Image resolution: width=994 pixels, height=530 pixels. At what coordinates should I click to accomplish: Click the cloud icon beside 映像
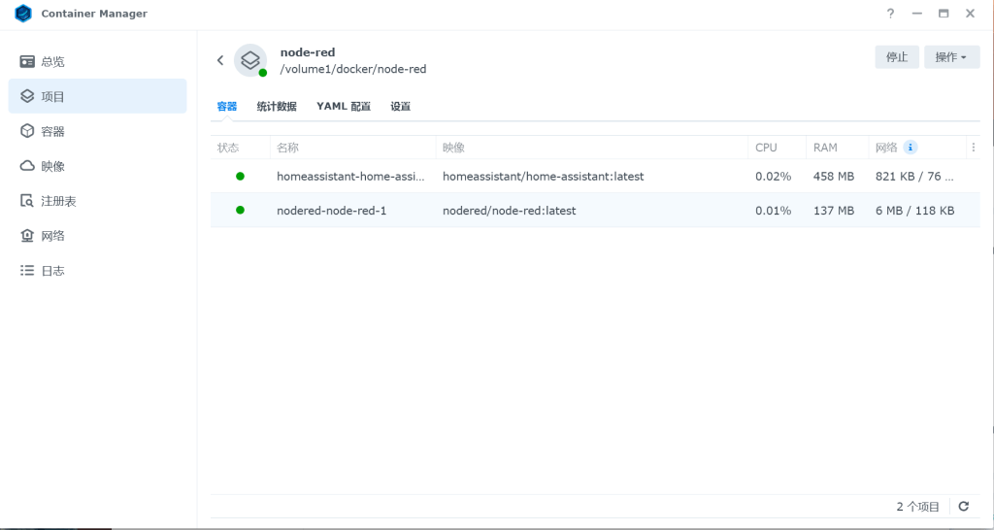point(27,166)
